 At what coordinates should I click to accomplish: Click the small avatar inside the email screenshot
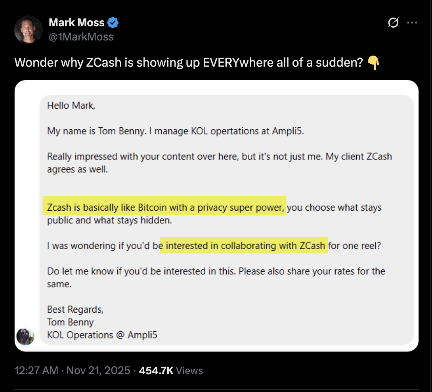click(x=26, y=337)
